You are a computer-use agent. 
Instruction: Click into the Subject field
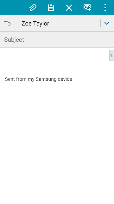(x=57, y=40)
